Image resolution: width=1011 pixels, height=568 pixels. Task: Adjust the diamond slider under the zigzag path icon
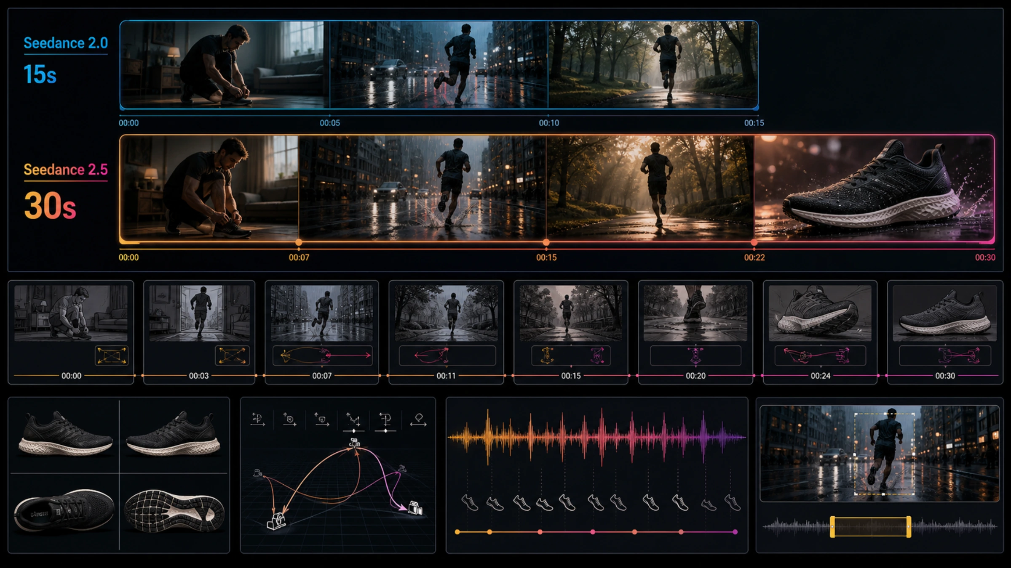pos(353,431)
